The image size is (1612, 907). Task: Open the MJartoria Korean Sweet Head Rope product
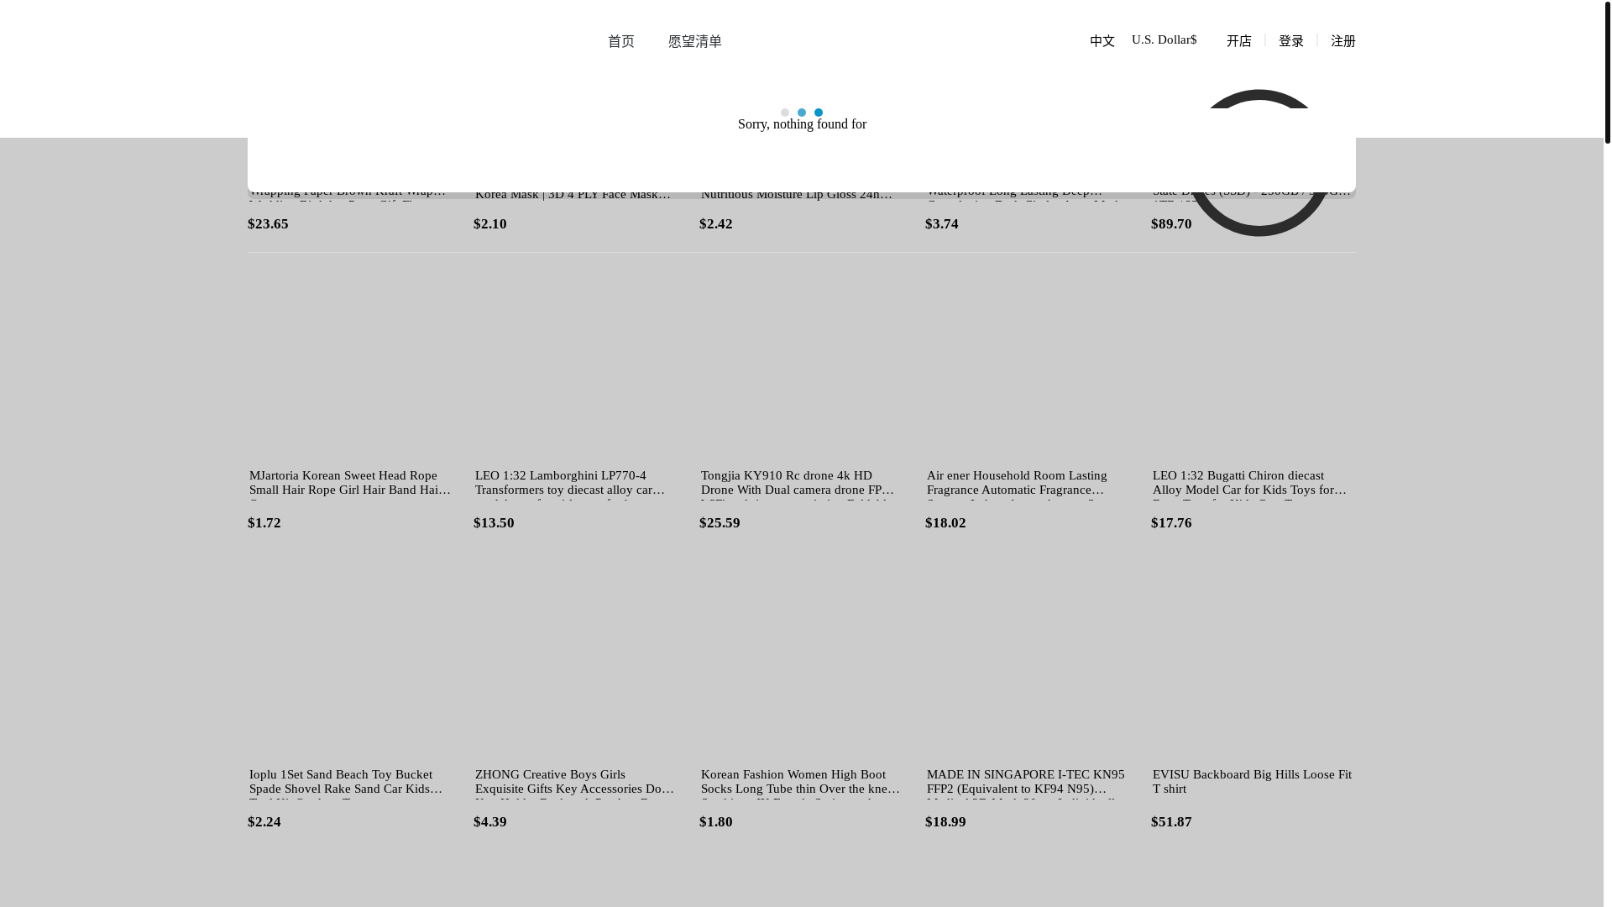coord(350,483)
